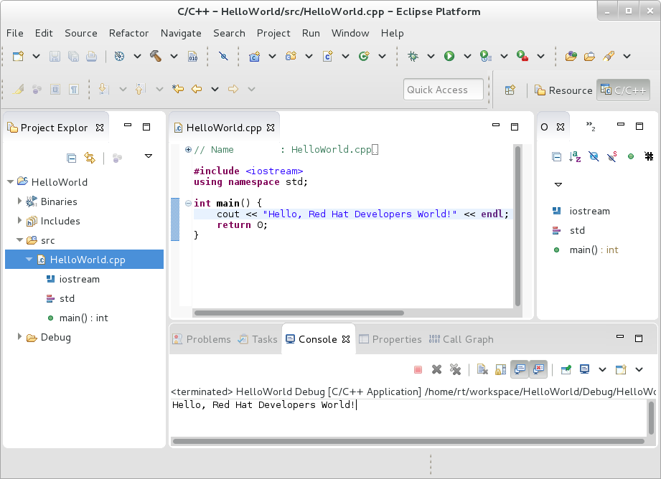This screenshot has height=479, width=661.
Task: Click the console horizontal scrollbar
Action: 408,441
